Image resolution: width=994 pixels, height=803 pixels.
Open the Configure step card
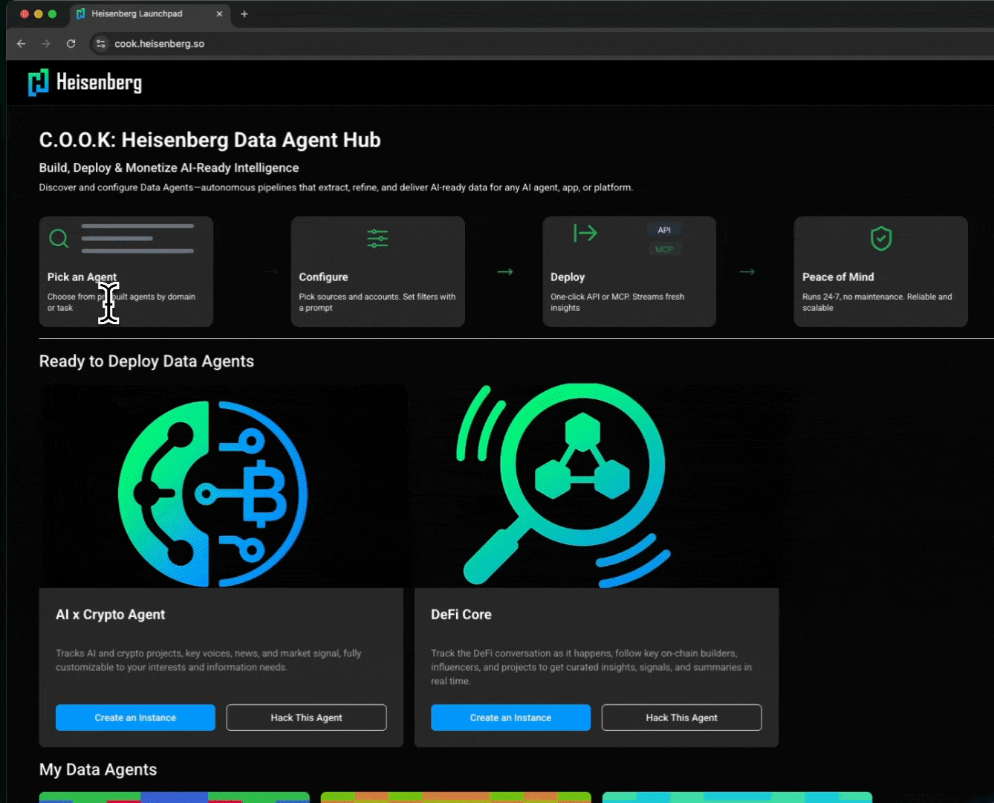pos(377,271)
